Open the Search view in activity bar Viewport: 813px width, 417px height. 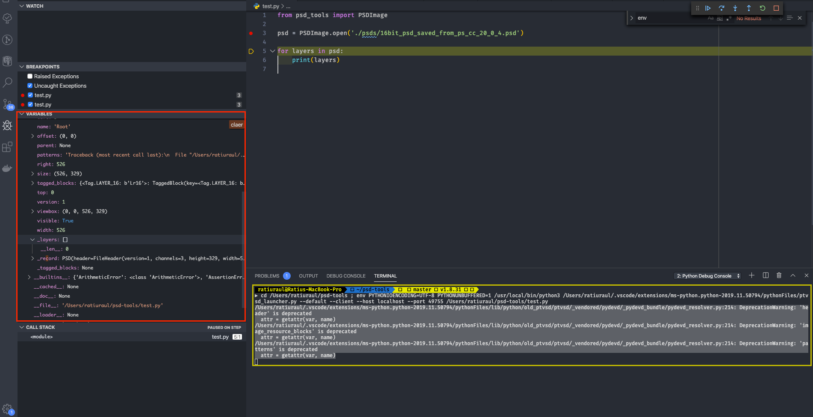click(8, 83)
